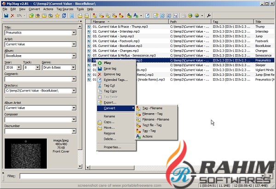
Task: Click the first Actions 'Aa' toolbar icon
Action: 129,16
